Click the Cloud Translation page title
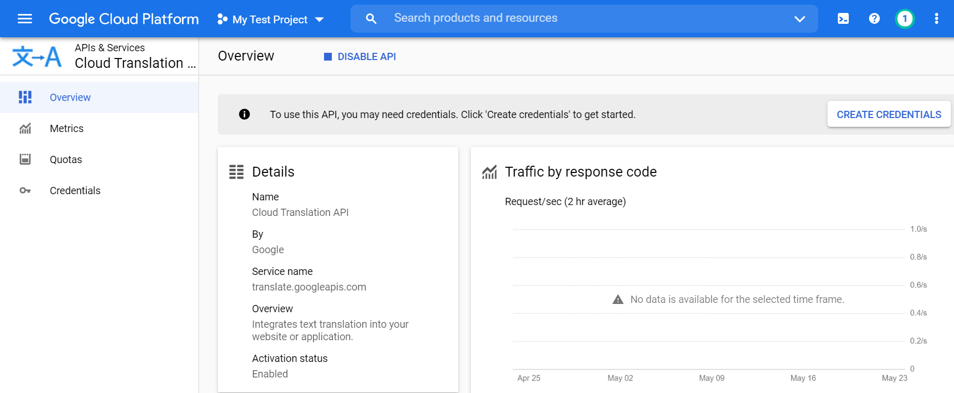The width and height of the screenshot is (954, 393). pos(135,63)
